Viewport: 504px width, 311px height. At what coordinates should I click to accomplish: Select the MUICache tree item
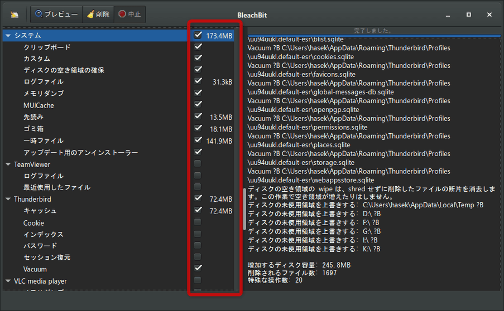pos(39,105)
